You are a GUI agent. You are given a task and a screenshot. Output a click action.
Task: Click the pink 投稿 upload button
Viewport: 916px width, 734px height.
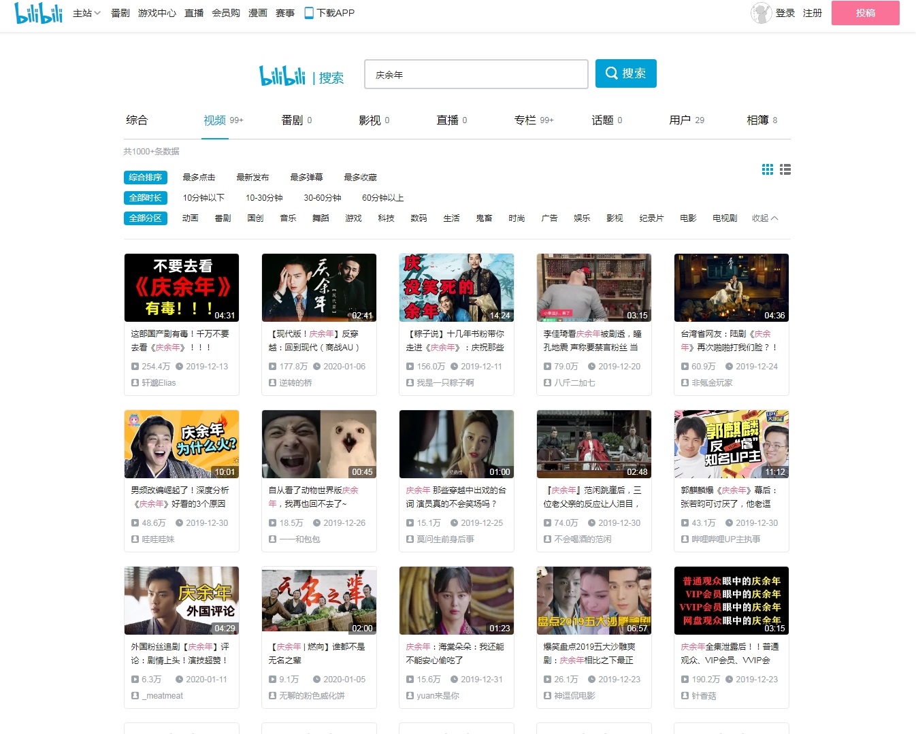pyautogui.click(x=866, y=13)
